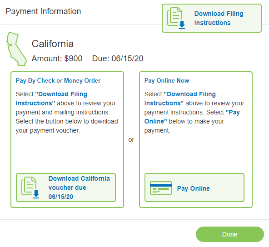Click the Payment Information title
The width and height of the screenshot is (269, 247).
click(43, 11)
